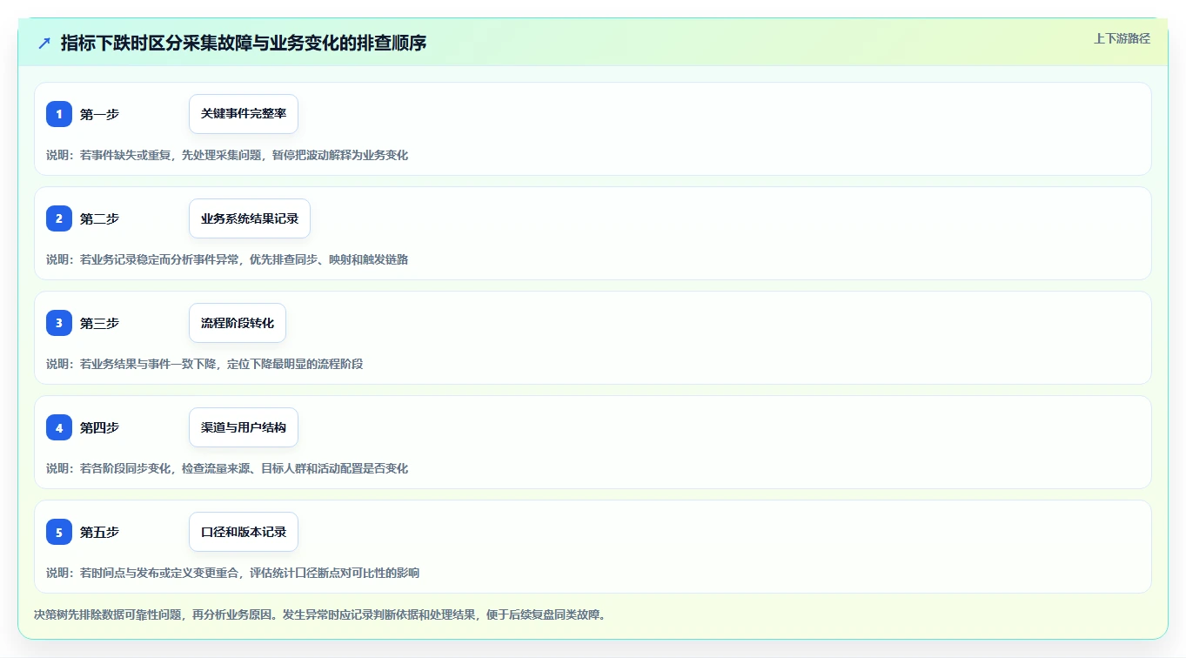Click the step number 1 badge
This screenshot has height=658, width=1186.
pyautogui.click(x=59, y=114)
